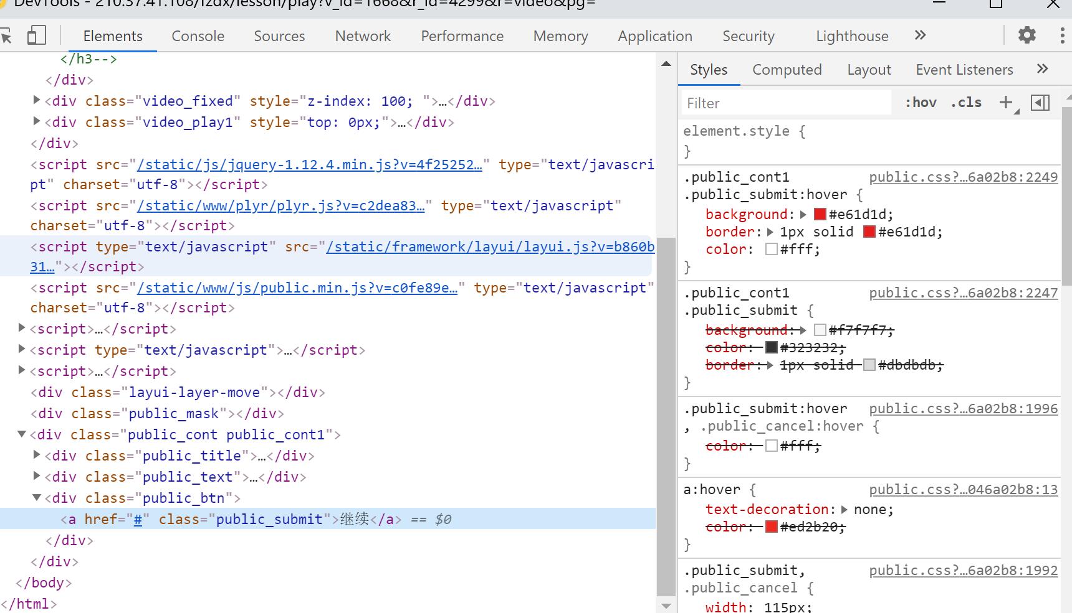Open public.css line 2247 source link

click(964, 292)
